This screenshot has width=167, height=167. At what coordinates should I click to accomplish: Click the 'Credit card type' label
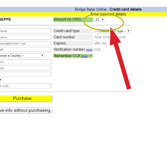(66, 31)
